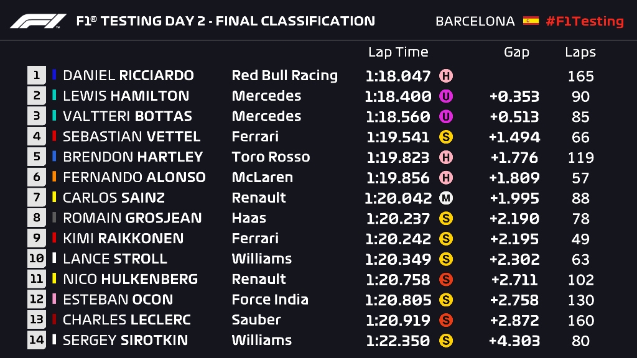
Task: Click the Lap Time column header
Action: click(x=398, y=53)
